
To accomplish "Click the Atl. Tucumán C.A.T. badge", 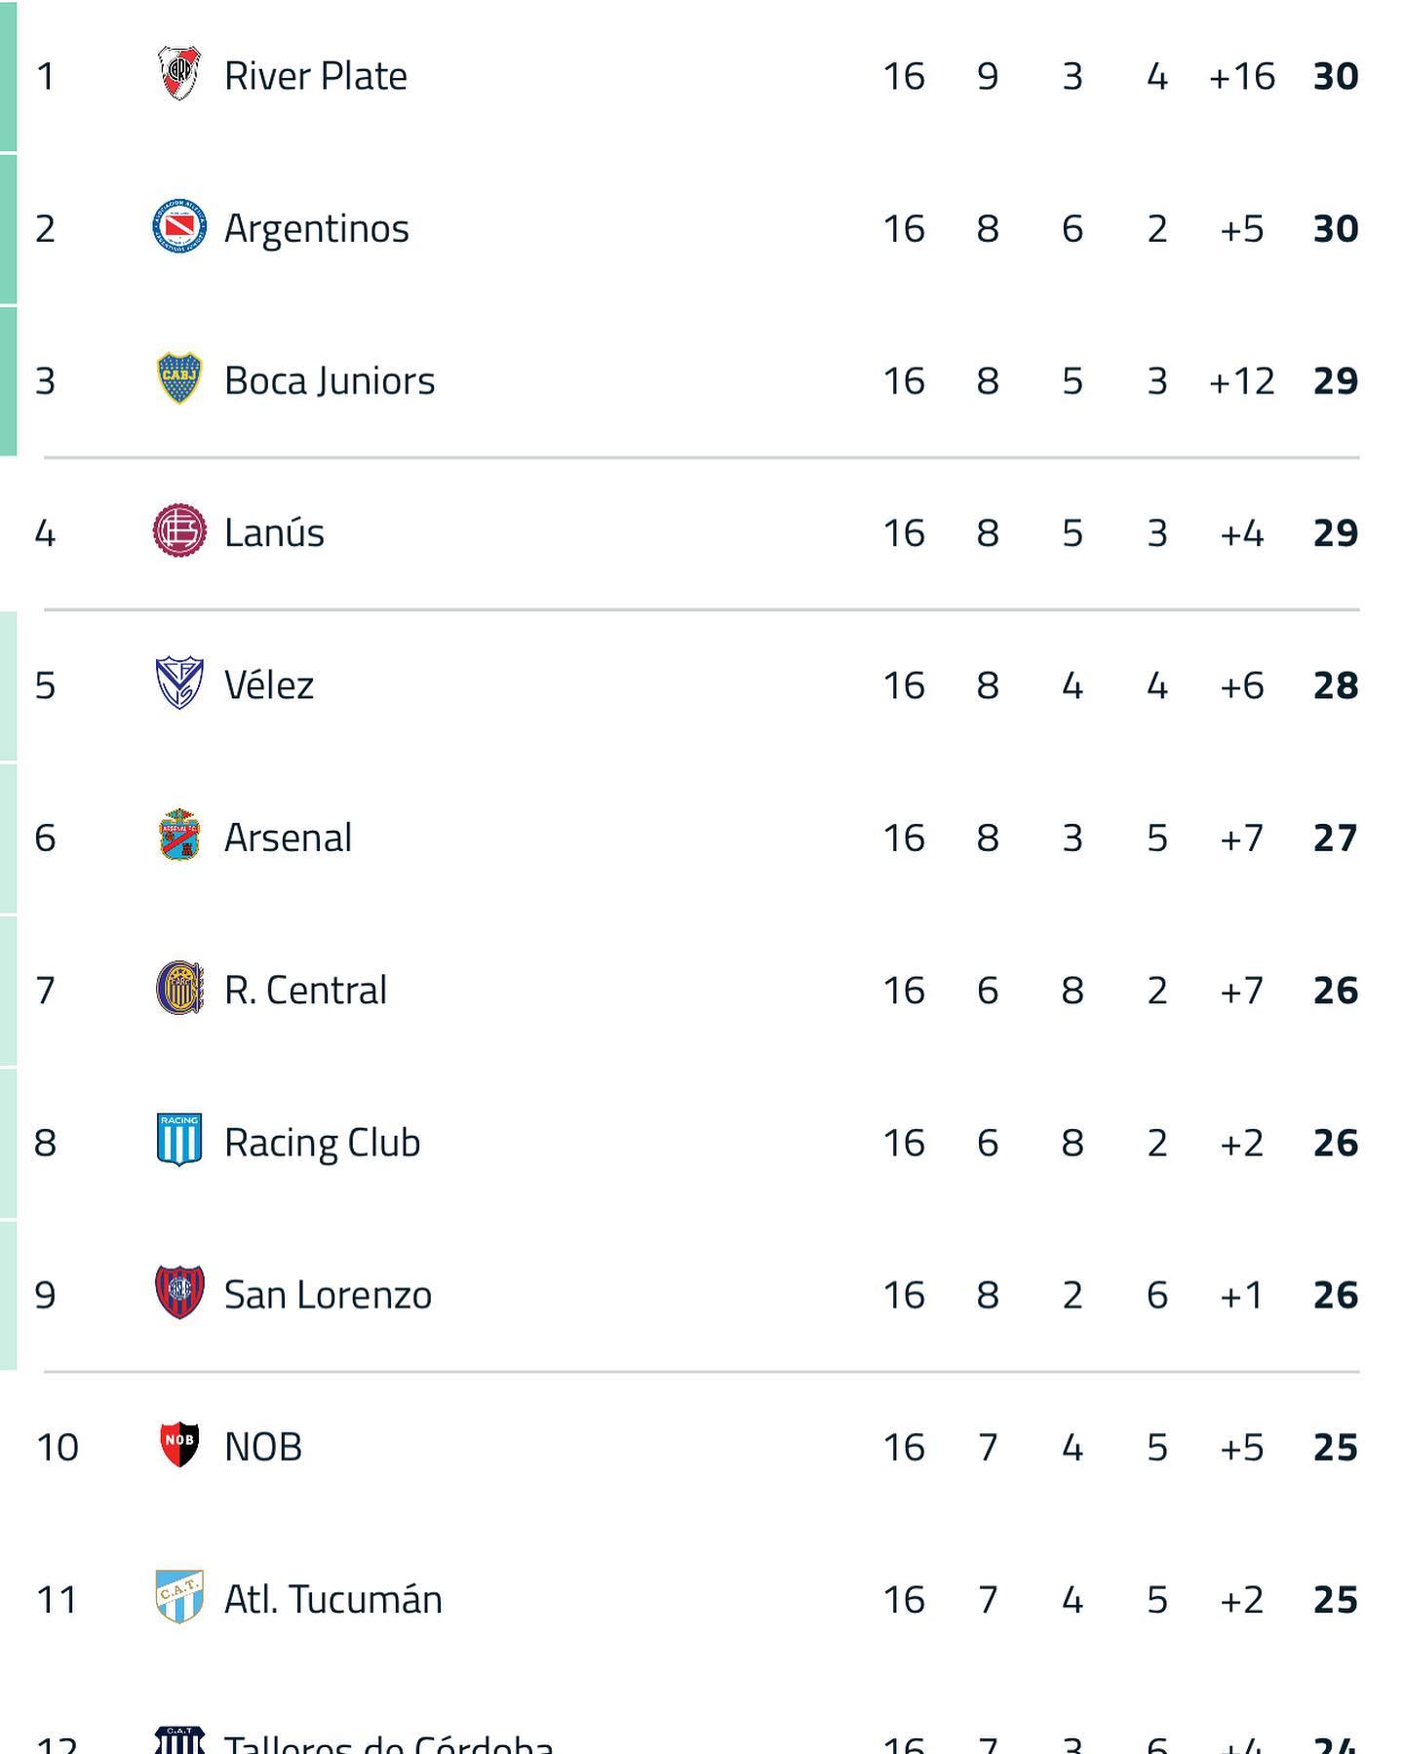I will pyautogui.click(x=179, y=1597).
